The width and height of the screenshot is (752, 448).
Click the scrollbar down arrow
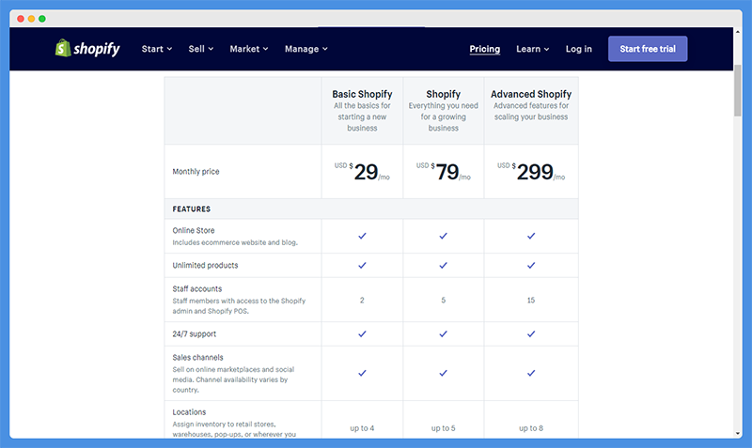tap(738, 434)
